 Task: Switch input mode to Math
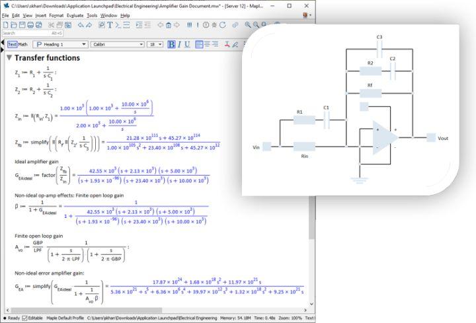[x=22, y=44]
